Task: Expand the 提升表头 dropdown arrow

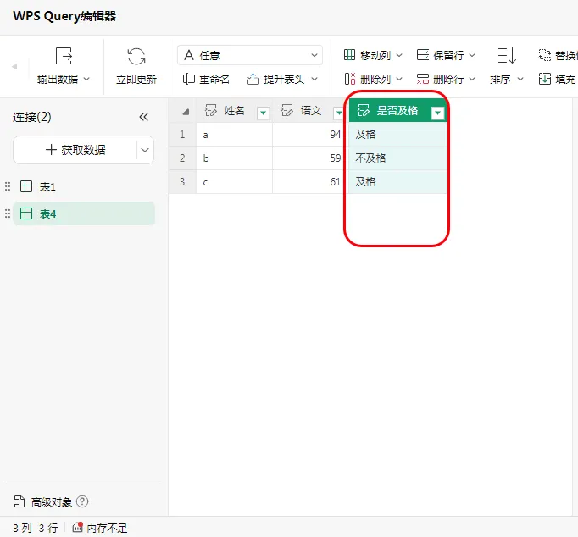Action: pos(314,79)
